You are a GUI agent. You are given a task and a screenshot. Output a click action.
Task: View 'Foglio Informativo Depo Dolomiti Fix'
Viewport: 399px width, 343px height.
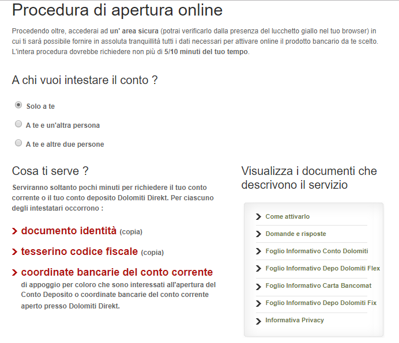pyautogui.click(x=320, y=303)
